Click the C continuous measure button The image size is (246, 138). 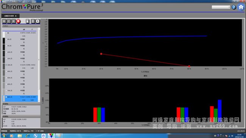pyautogui.click(x=9, y=21)
